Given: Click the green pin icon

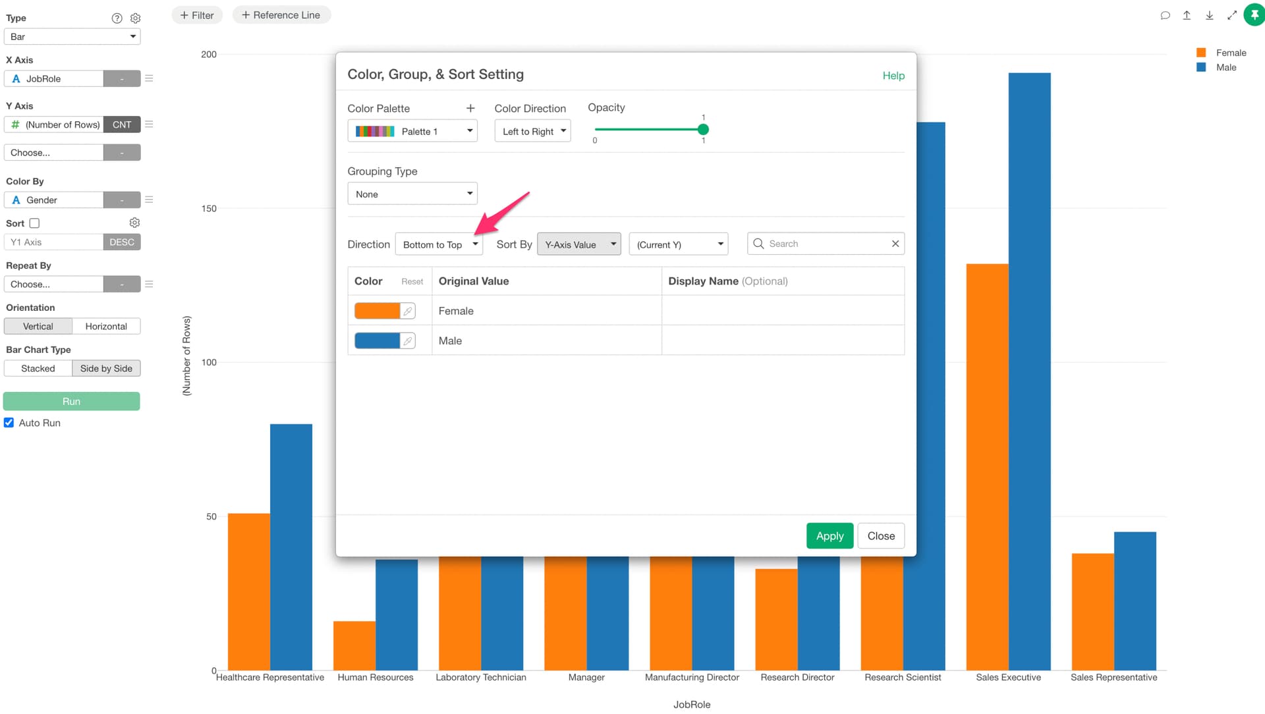Looking at the screenshot, I should pos(1254,14).
